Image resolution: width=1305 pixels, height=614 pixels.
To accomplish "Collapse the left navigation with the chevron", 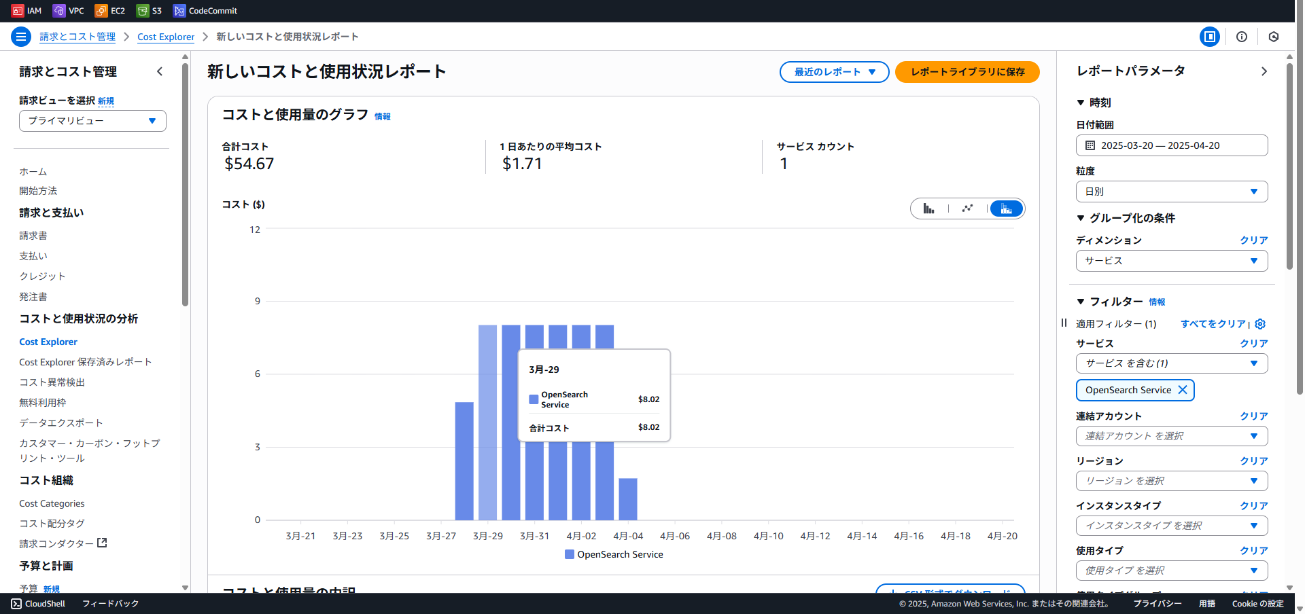I will 160,71.
